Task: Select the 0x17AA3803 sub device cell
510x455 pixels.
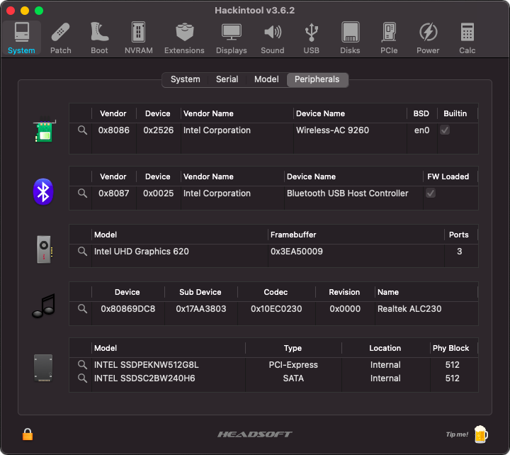Action: tap(201, 309)
